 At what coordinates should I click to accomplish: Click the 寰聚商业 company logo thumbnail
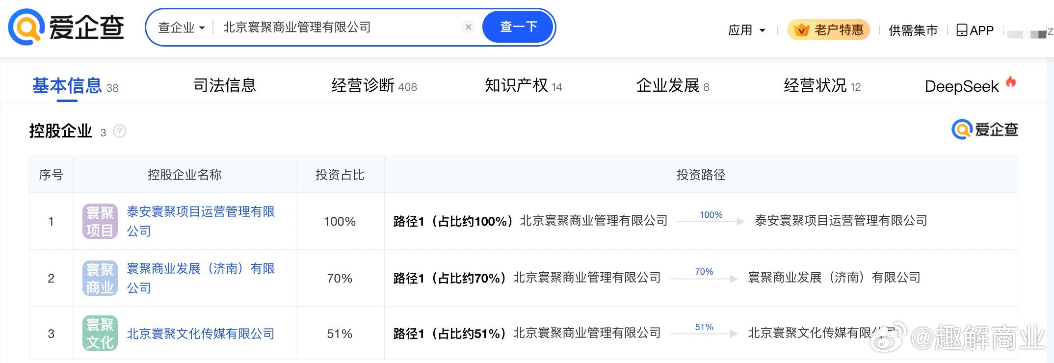click(x=100, y=278)
